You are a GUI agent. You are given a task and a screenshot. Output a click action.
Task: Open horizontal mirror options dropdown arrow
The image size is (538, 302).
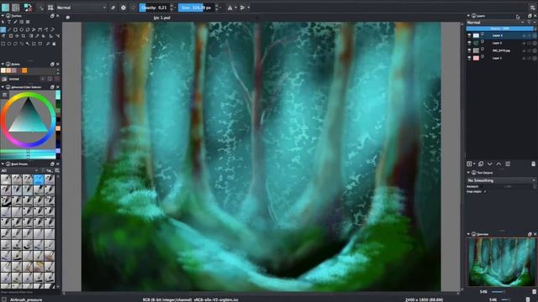point(235,8)
